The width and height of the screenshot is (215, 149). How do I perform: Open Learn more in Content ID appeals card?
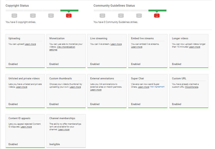pos(26,127)
